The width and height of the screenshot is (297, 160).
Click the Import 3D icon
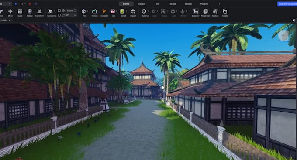[133, 13]
